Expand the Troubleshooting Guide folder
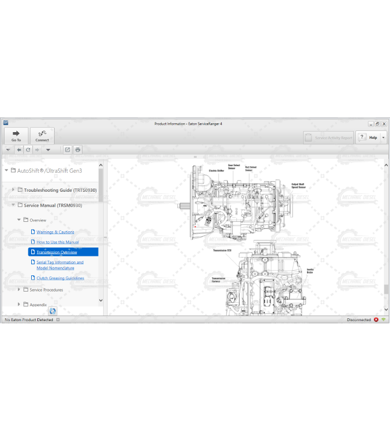Viewport: 390px width, 446px height. pyautogui.click(x=13, y=190)
